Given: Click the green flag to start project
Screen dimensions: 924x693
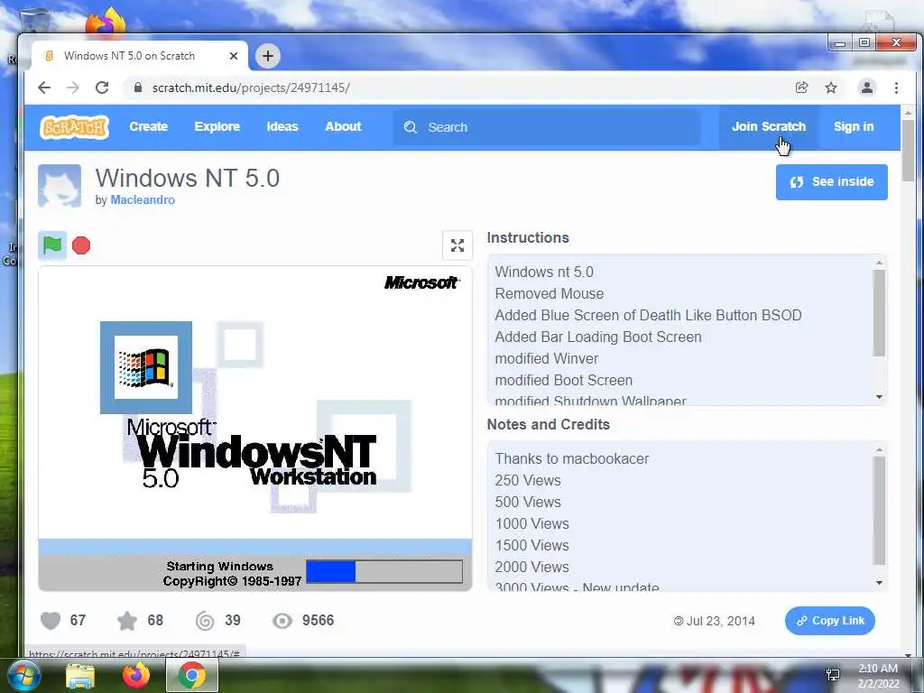Looking at the screenshot, I should point(51,245).
